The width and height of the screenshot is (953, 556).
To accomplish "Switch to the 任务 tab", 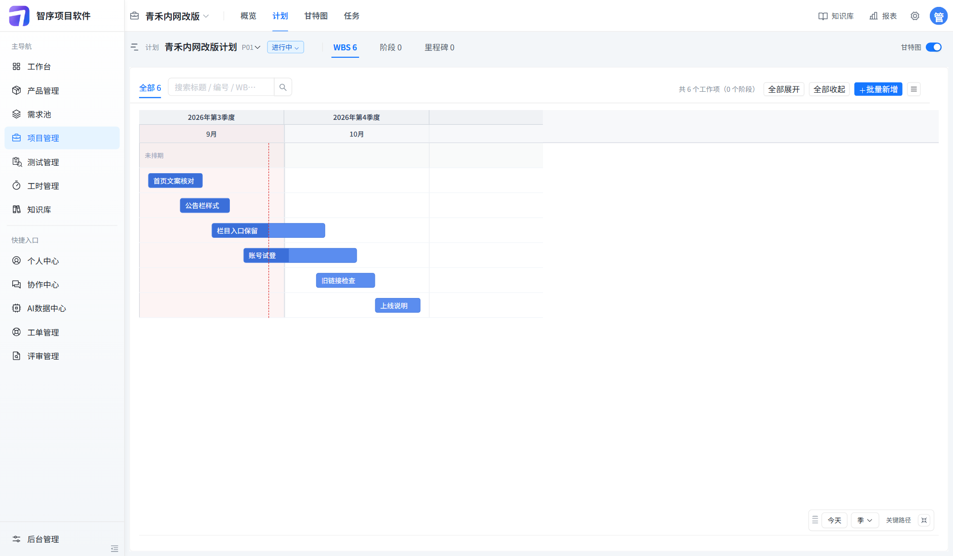I will 352,16.
